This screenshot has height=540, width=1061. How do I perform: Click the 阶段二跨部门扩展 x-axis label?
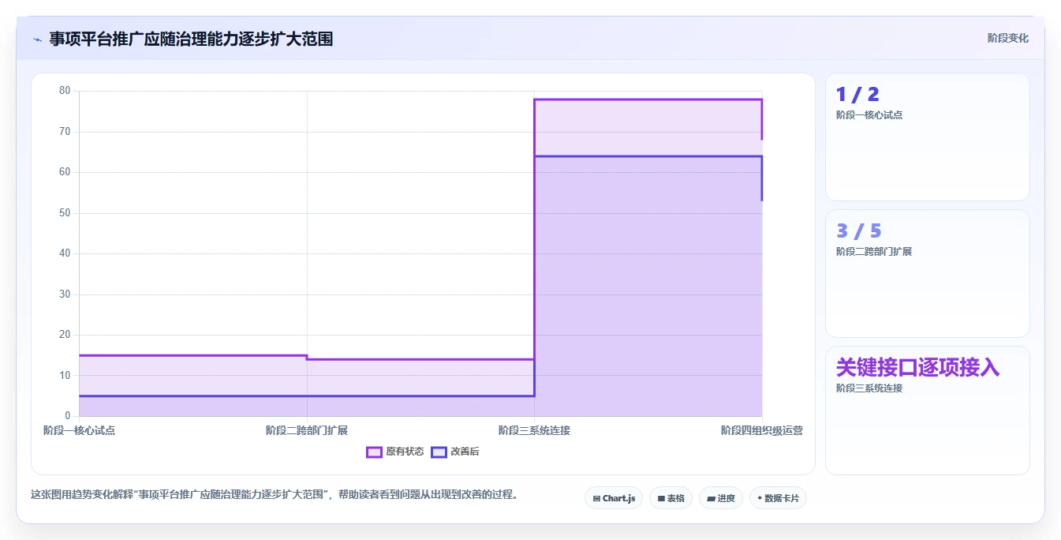tap(307, 430)
